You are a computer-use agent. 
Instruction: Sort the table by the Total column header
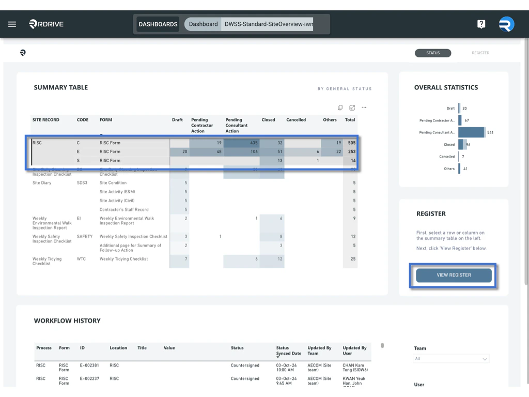click(x=350, y=119)
